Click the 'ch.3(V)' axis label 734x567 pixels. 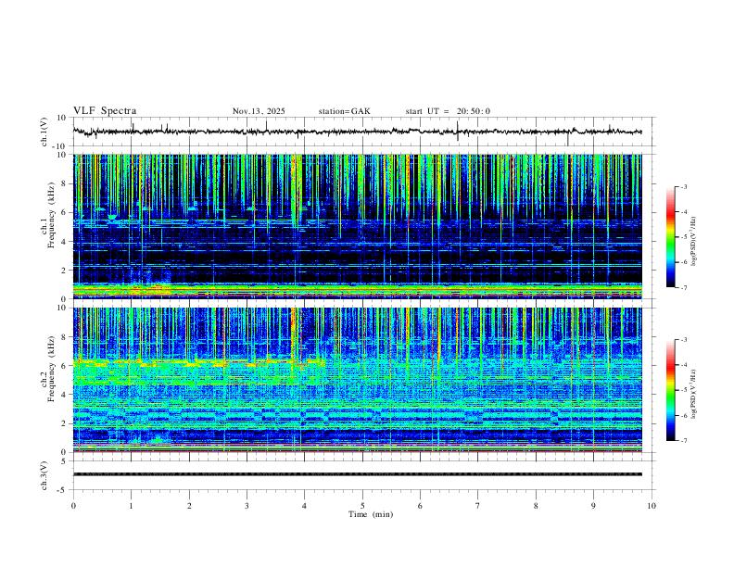pos(44,475)
